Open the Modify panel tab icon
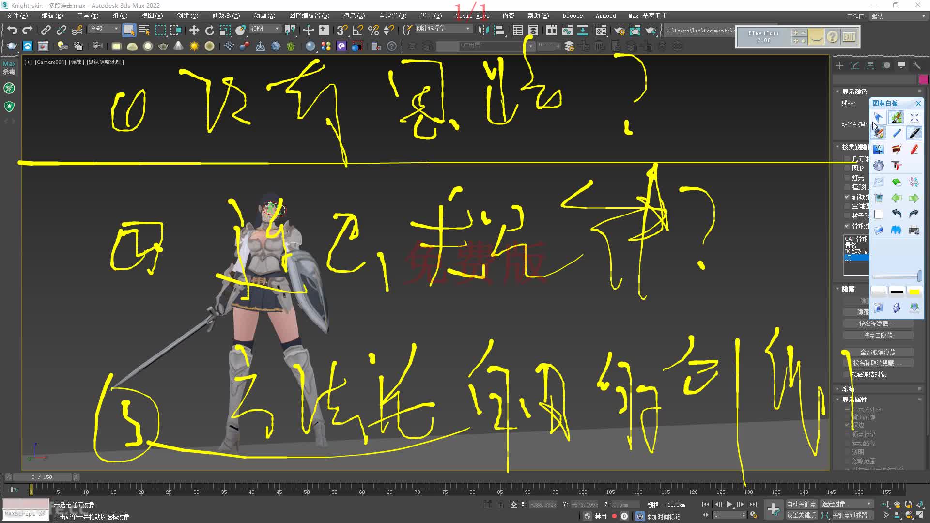This screenshot has width=930, height=523. [x=855, y=65]
